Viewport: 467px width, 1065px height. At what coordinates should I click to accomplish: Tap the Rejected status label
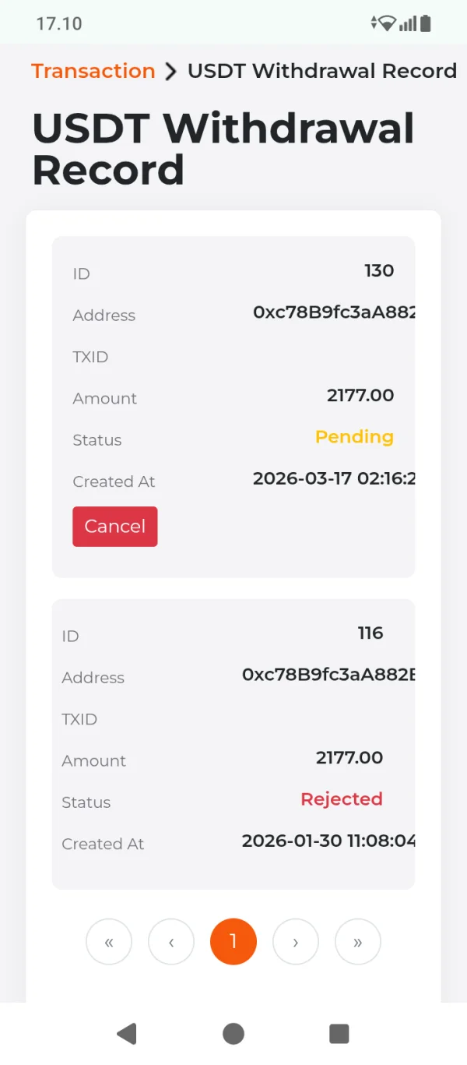pyautogui.click(x=342, y=799)
